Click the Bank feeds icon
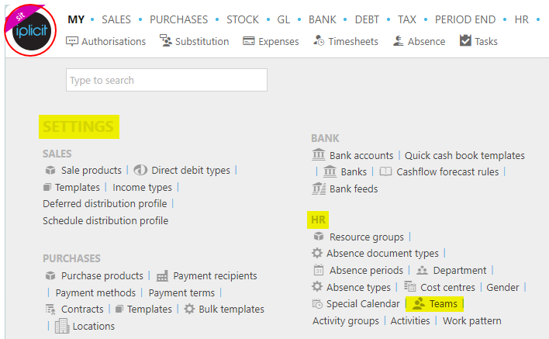This screenshot has width=549, height=339. [319, 189]
